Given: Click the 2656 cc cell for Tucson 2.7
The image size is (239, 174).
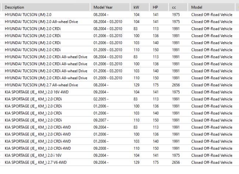Looking at the screenshot, I should click(176, 85).
